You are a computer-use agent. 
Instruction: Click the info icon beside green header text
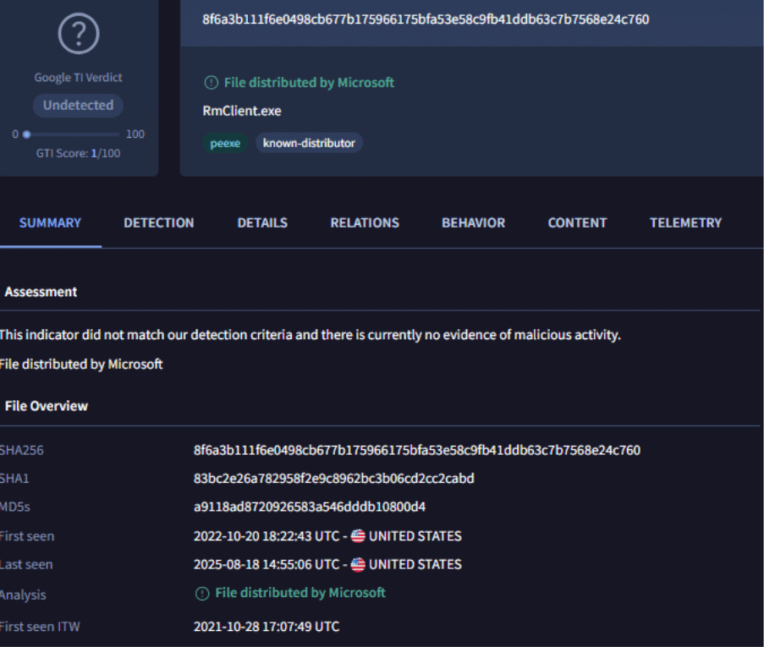pyautogui.click(x=210, y=83)
